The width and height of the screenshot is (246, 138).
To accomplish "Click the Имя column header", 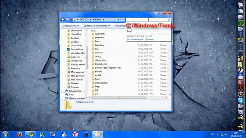I will (x=93, y=31).
